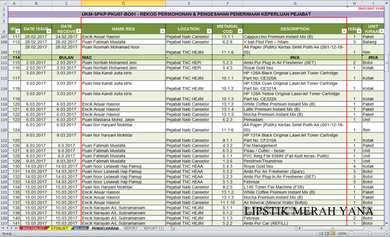Click the Cappuccino Premium Instant Mix (B) cell

tap(295, 37)
